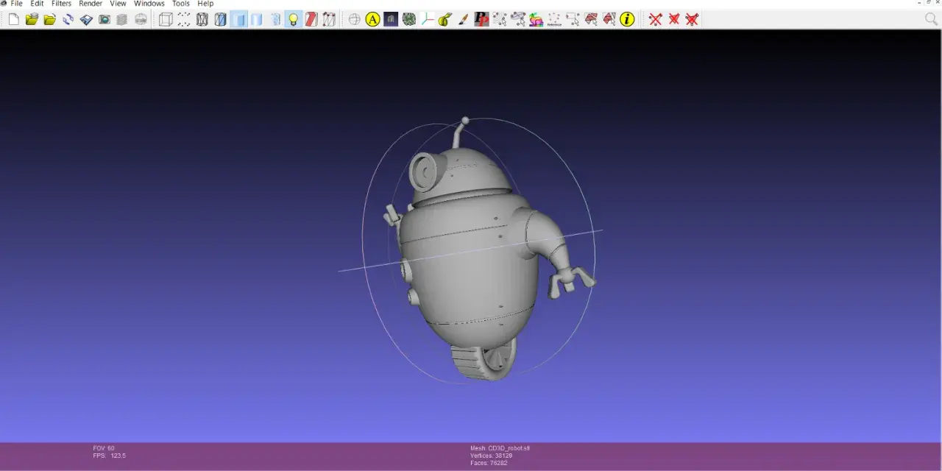Click the select vertices with ripples icon

coord(500,19)
